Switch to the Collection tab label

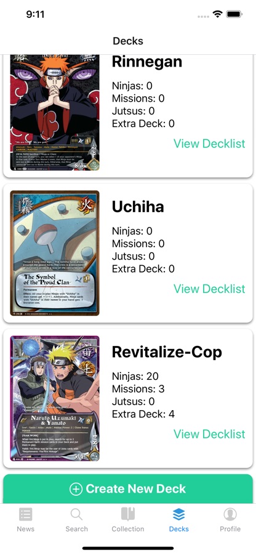click(x=128, y=529)
